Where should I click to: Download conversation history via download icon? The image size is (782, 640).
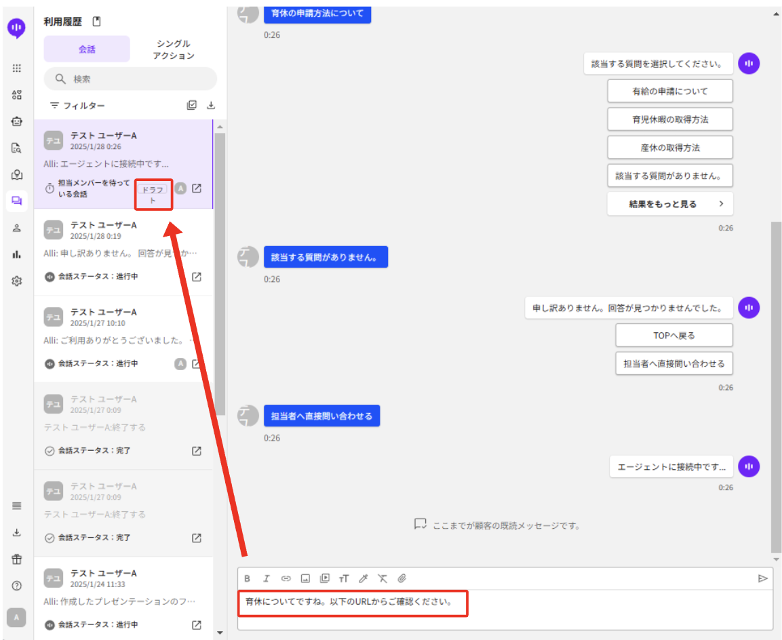pos(211,106)
